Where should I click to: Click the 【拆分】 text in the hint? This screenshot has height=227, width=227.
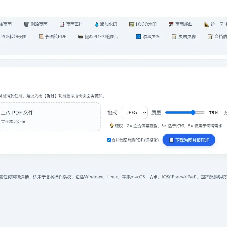[51, 96]
